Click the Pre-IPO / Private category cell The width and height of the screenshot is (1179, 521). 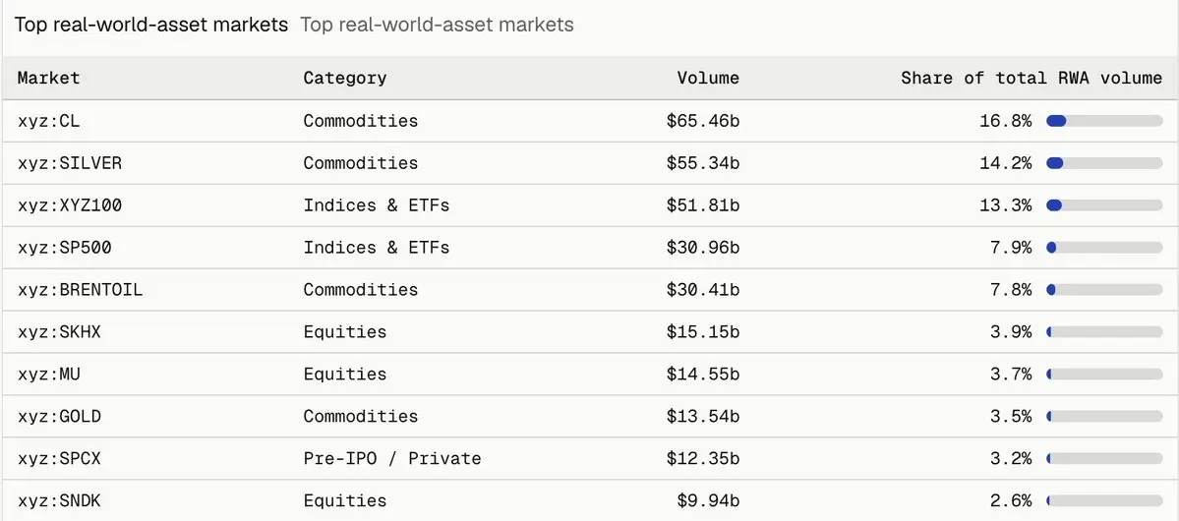pos(391,458)
